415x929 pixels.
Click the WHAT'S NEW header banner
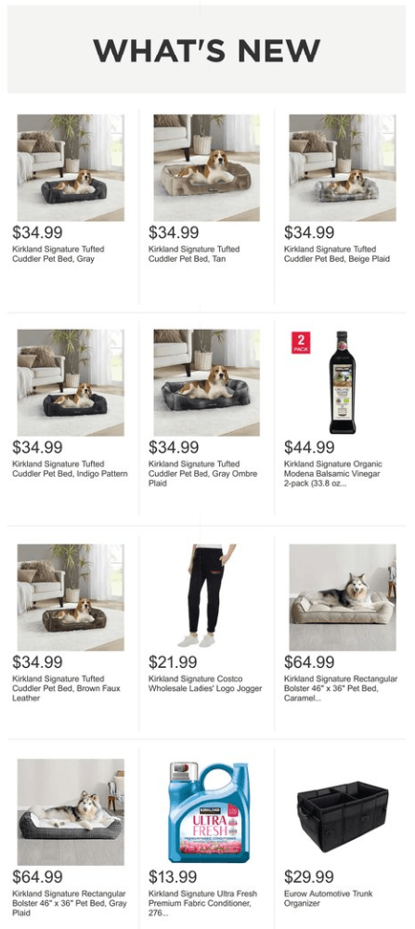point(207,49)
